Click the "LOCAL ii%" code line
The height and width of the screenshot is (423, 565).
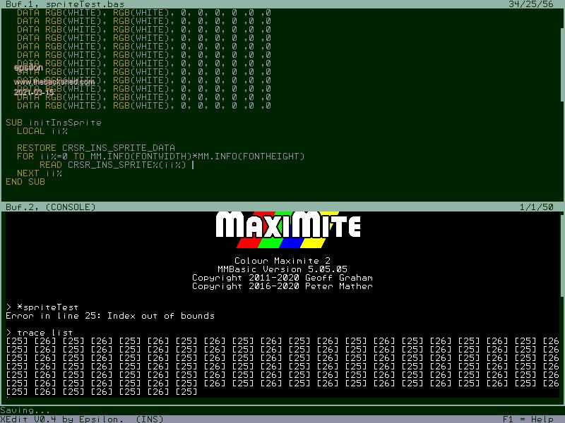click(x=42, y=131)
